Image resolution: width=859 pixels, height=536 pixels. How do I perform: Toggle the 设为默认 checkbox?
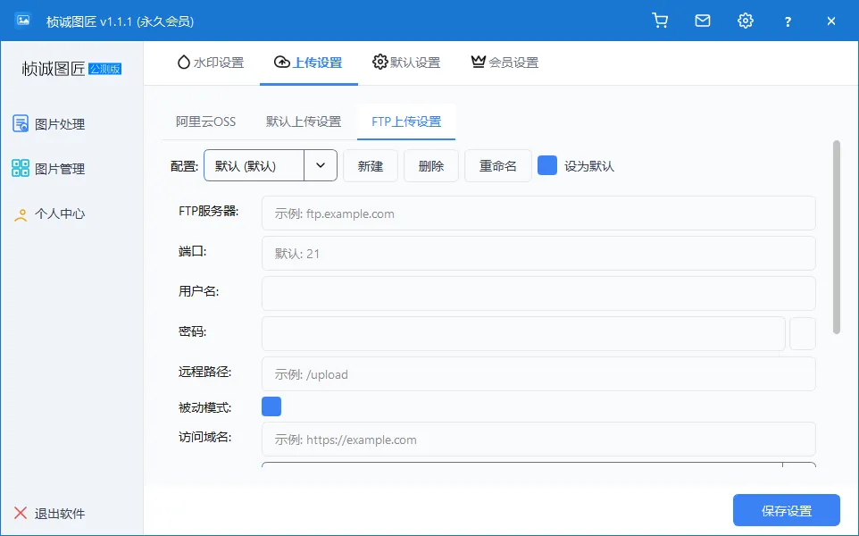pyautogui.click(x=546, y=165)
